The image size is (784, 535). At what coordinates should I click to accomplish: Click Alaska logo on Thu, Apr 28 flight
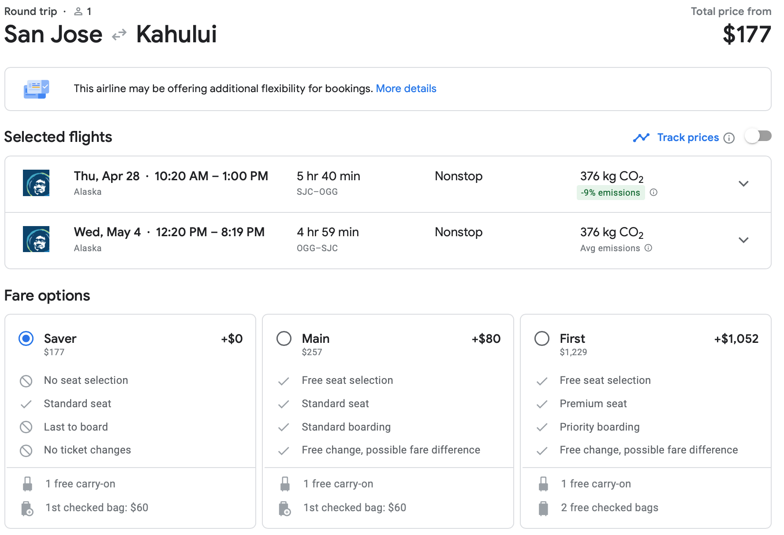point(36,183)
